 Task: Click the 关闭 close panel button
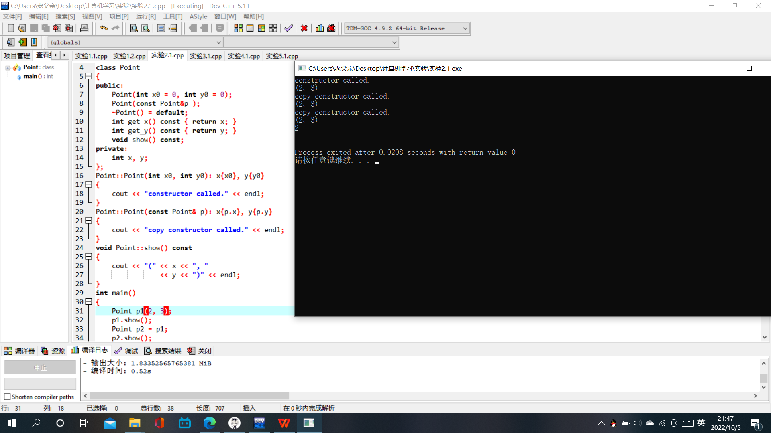[199, 351]
